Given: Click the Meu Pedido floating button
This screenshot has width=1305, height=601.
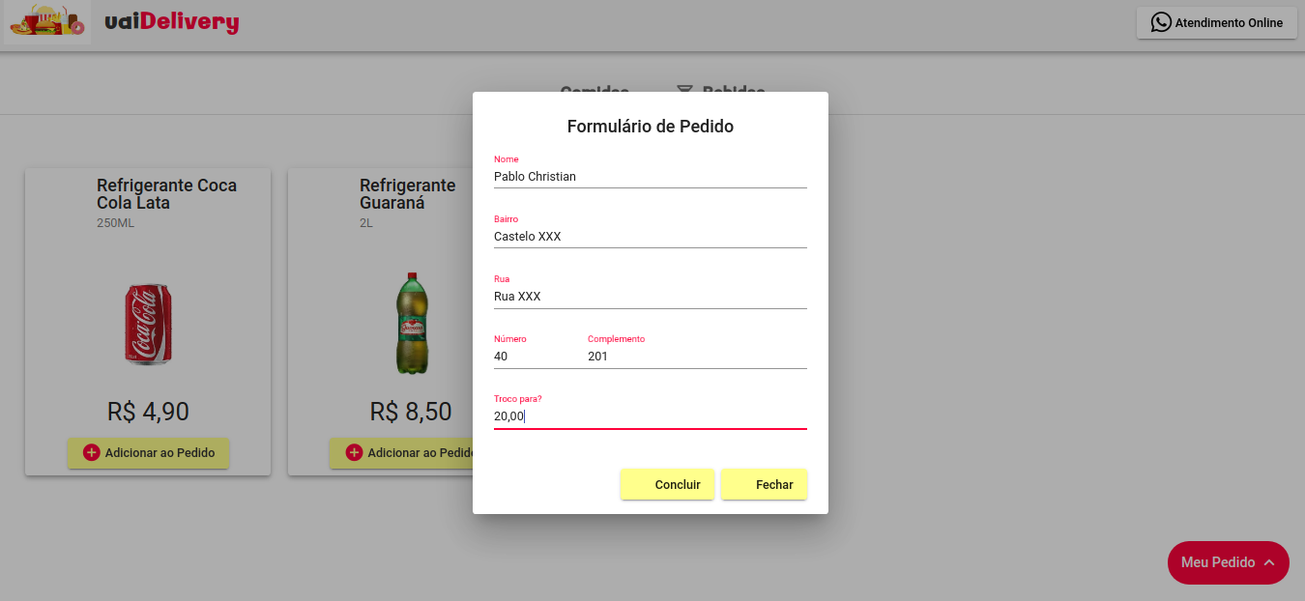Looking at the screenshot, I should (1229, 562).
